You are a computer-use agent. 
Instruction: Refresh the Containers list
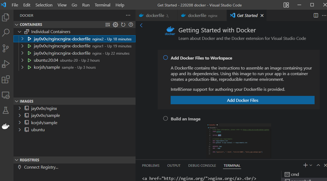tap(123, 25)
